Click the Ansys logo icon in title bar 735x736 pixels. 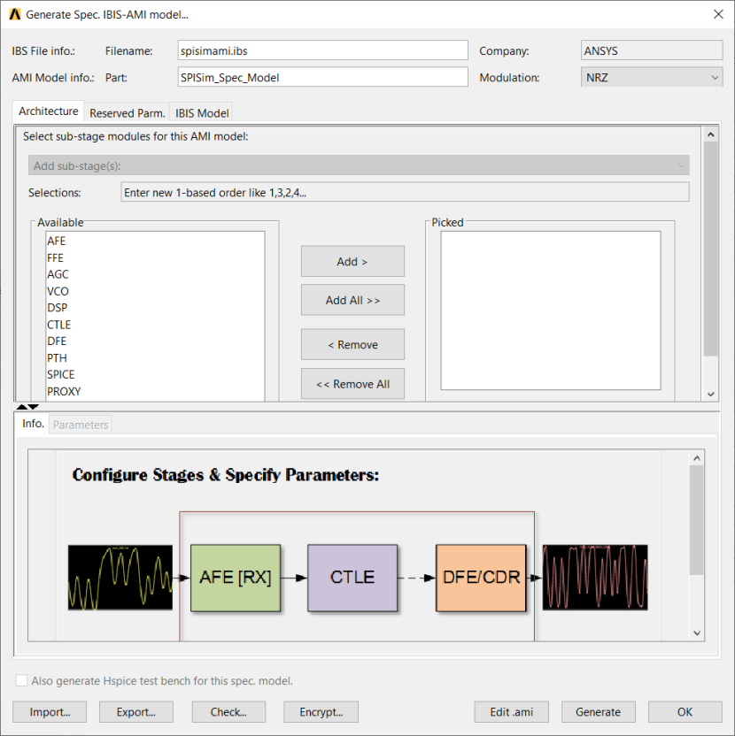click(15, 14)
